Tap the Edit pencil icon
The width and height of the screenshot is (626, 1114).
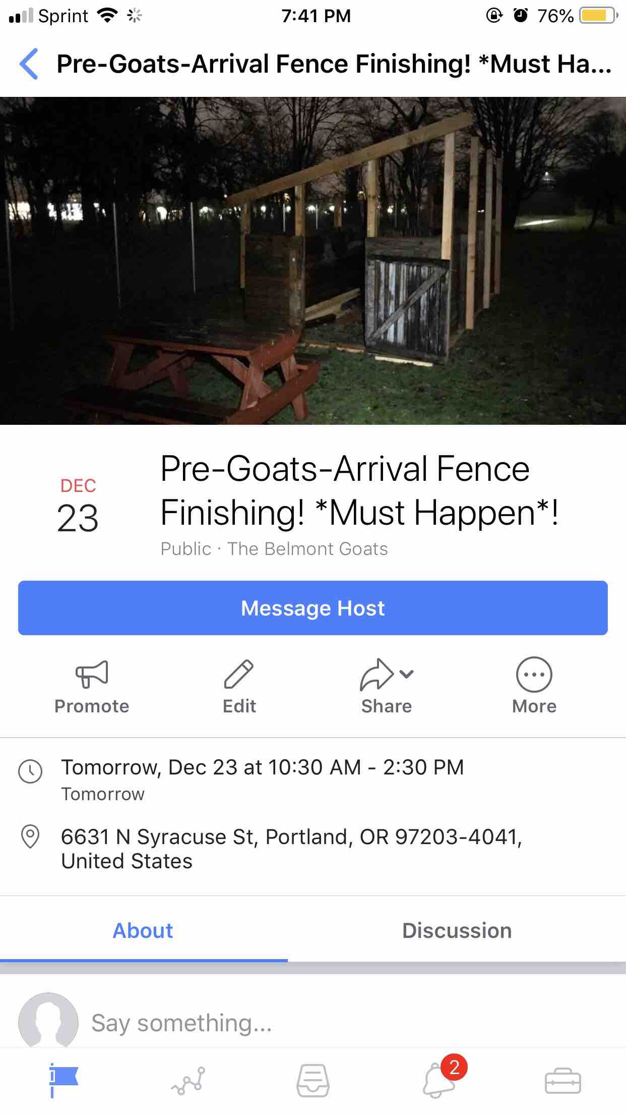point(239,674)
